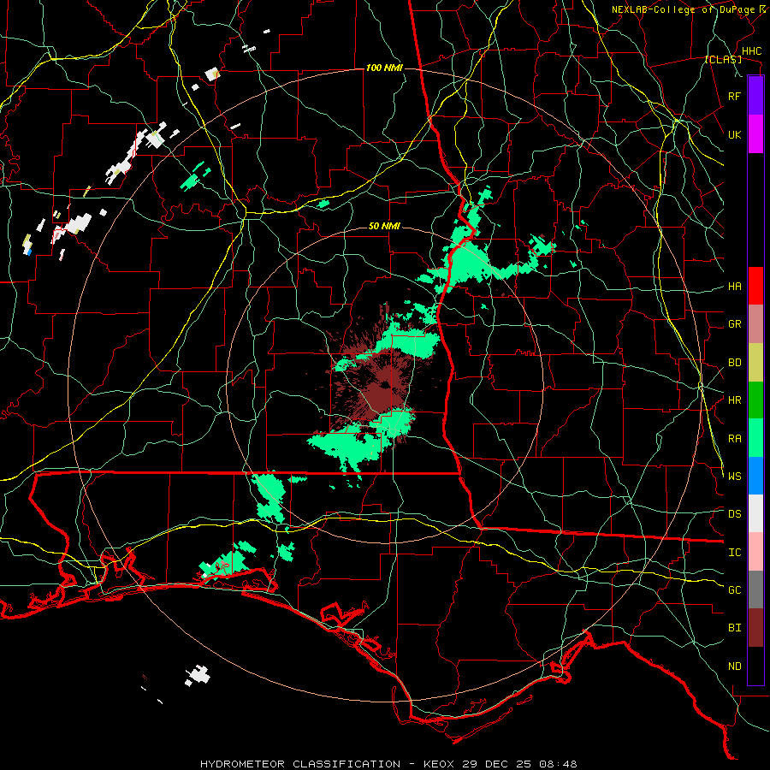This screenshot has height=770, width=770.
Task: Click the DS legend label
Action: (735, 514)
